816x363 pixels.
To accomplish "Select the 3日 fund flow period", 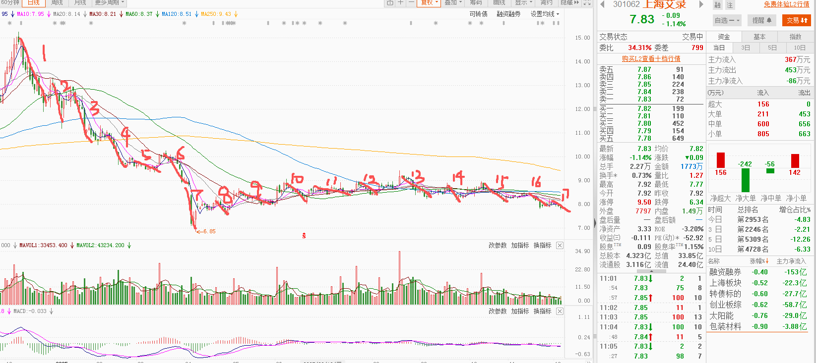I will [746, 48].
